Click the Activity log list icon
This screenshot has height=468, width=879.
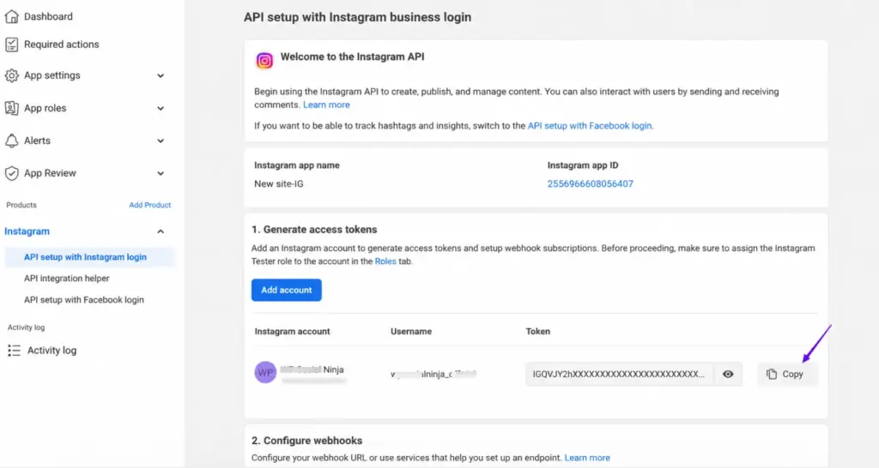click(x=14, y=351)
